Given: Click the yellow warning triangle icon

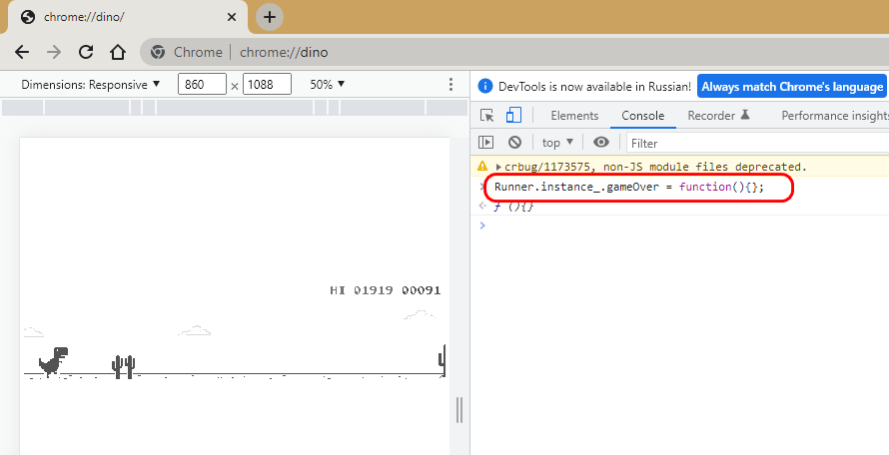Looking at the screenshot, I should [x=482, y=166].
